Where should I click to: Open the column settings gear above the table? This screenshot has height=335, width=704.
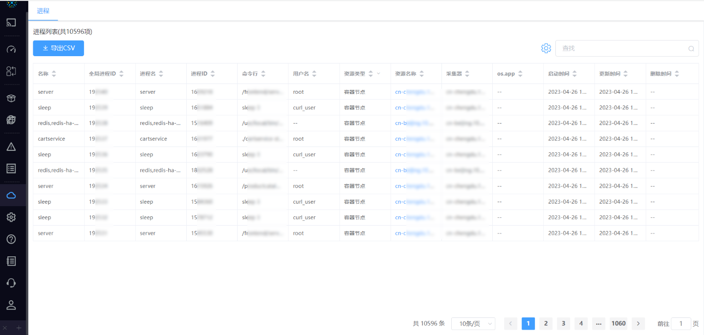click(546, 48)
